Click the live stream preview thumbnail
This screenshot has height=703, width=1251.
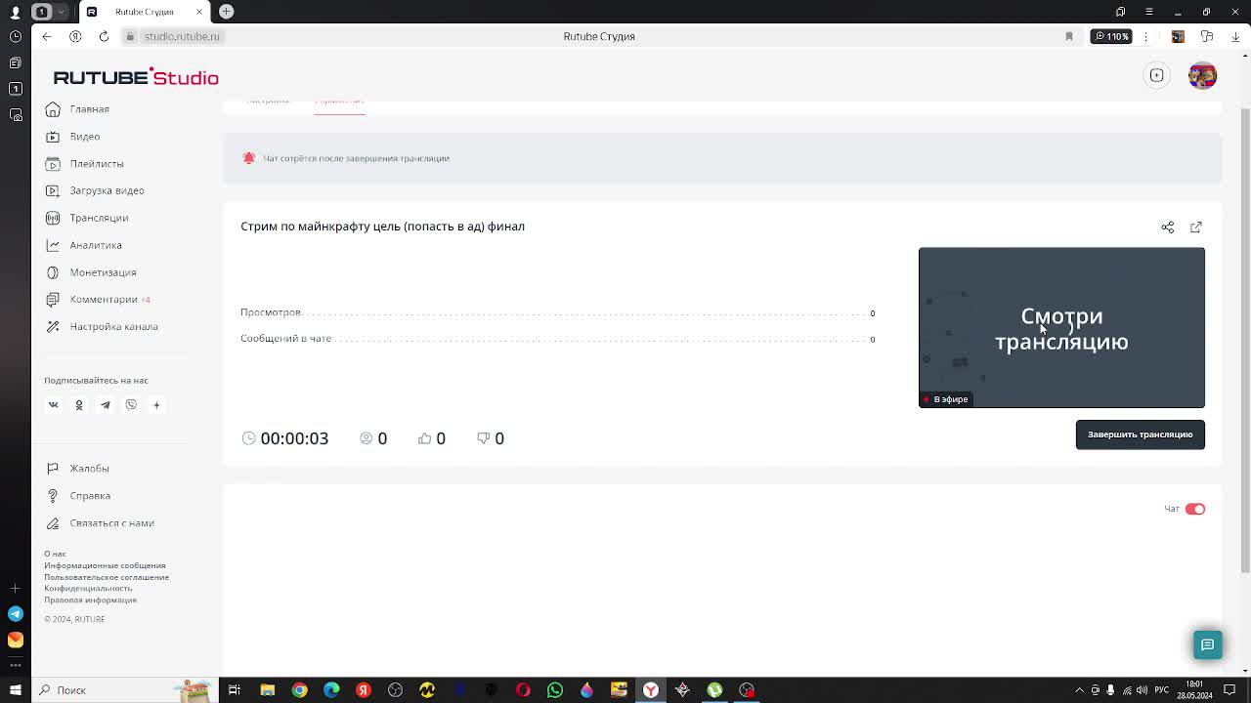pyautogui.click(x=1061, y=327)
